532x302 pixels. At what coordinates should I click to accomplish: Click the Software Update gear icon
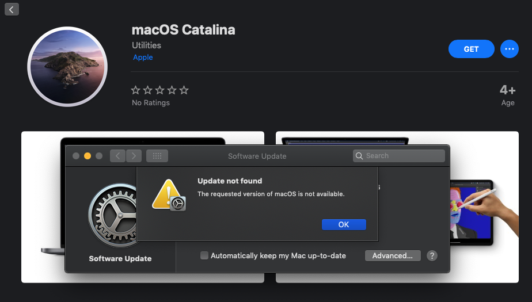coord(112,215)
